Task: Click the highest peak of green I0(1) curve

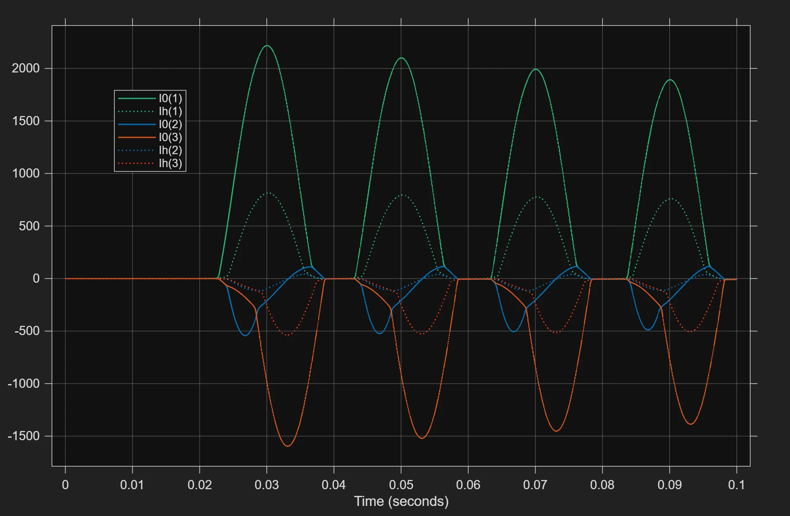Action: click(x=267, y=46)
